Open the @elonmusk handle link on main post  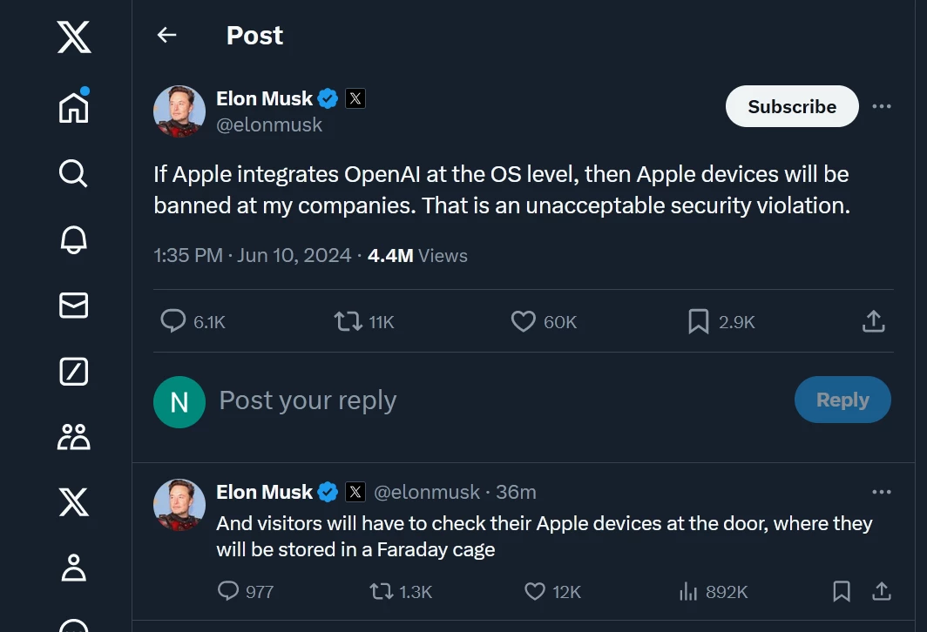[x=269, y=125]
